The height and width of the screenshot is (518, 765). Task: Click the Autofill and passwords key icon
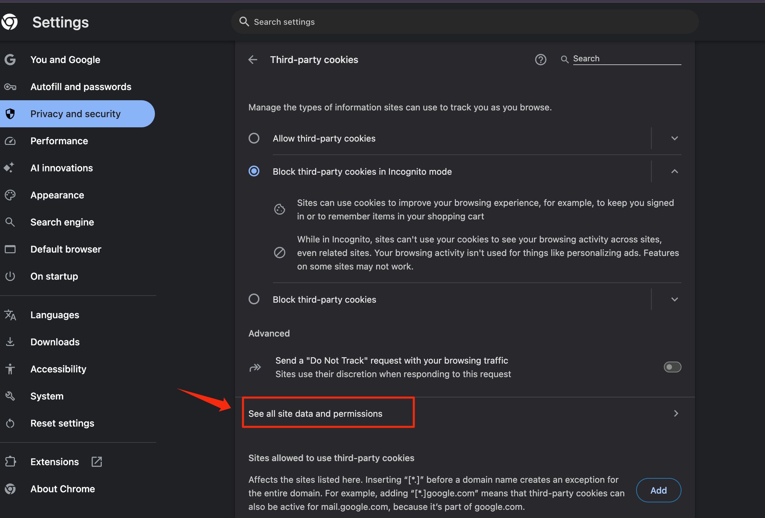point(10,87)
